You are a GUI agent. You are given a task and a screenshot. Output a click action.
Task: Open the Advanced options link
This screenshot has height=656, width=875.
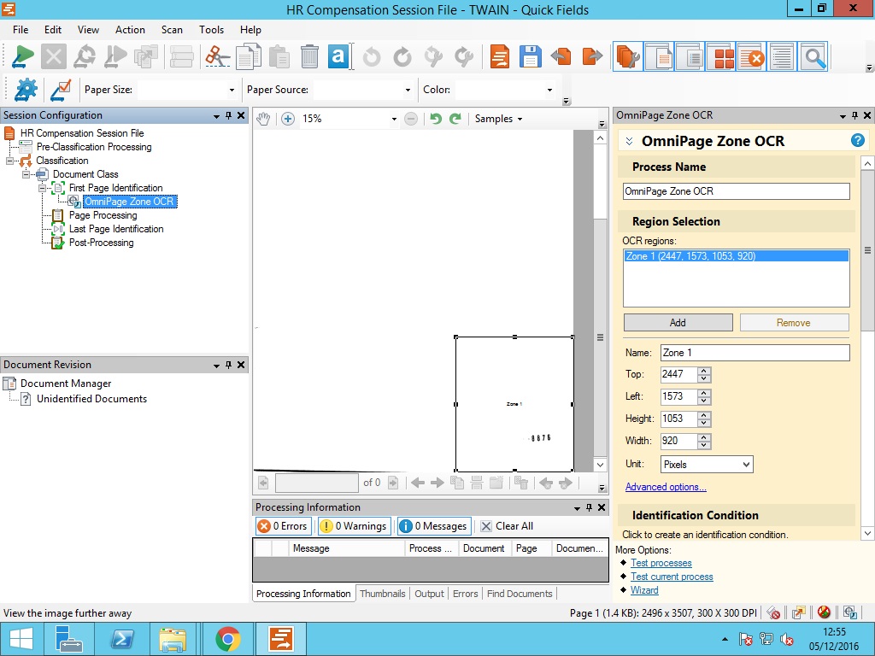pos(666,487)
